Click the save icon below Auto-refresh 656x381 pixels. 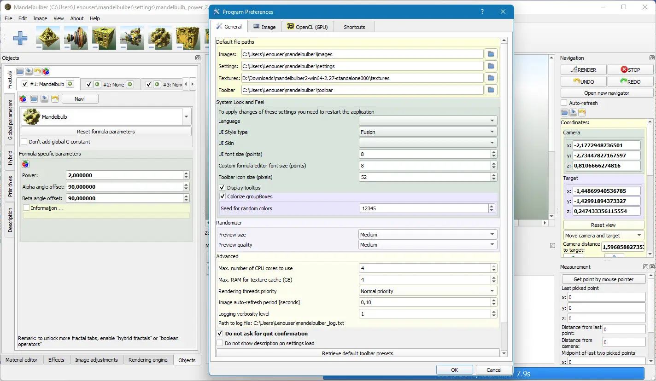pos(573,113)
